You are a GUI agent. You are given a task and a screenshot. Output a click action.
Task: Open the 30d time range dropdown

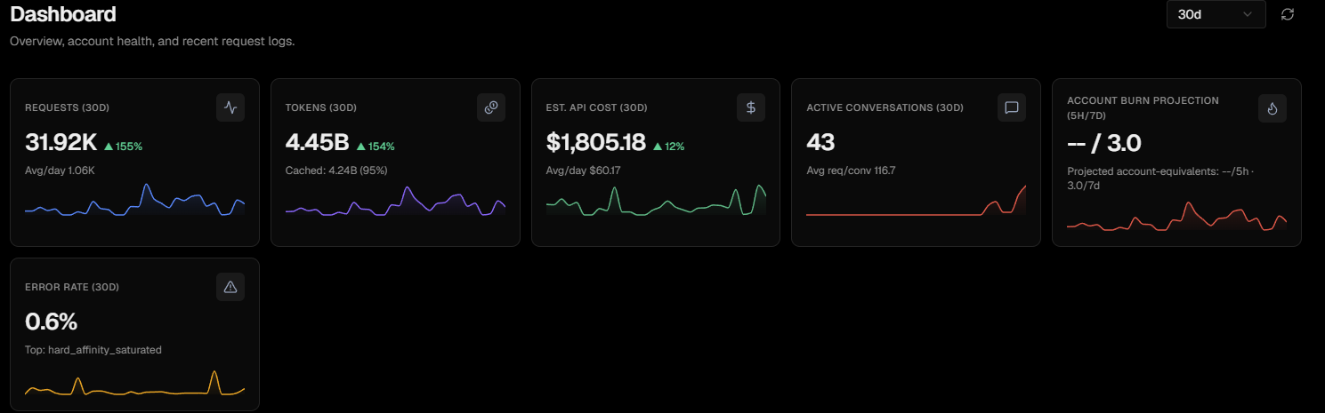pyautogui.click(x=1216, y=14)
